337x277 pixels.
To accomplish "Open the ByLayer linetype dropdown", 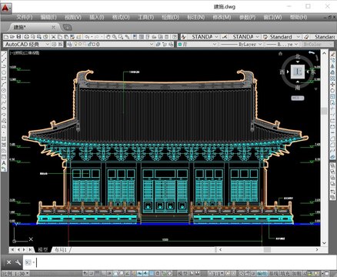I will [x=241, y=44].
